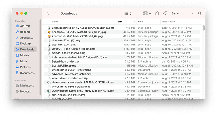
Task: Click the Share toolbar icon
Action: 157,13
